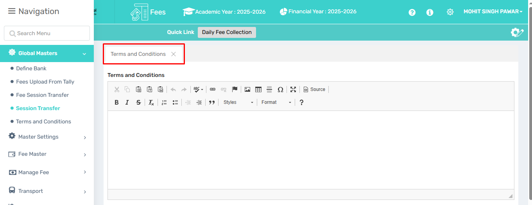Open the hamburger Navigation menu icon
Image resolution: width=532 pixels, height=205 pixels.
coord(12,11)
